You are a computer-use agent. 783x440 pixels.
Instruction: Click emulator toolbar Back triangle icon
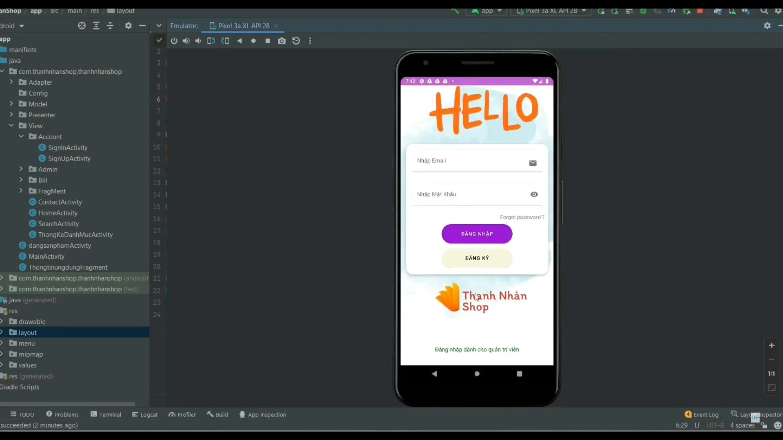tap(240, 41)
